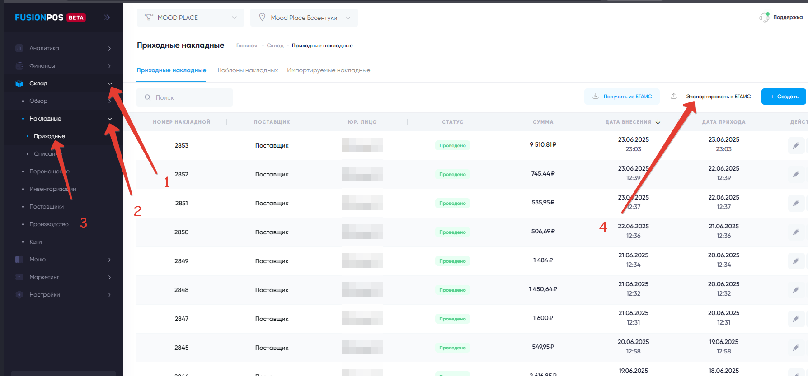Click the Экспортировать в ЕГАИС button
This screenshot has height=376, width=808.
(710, 97)
